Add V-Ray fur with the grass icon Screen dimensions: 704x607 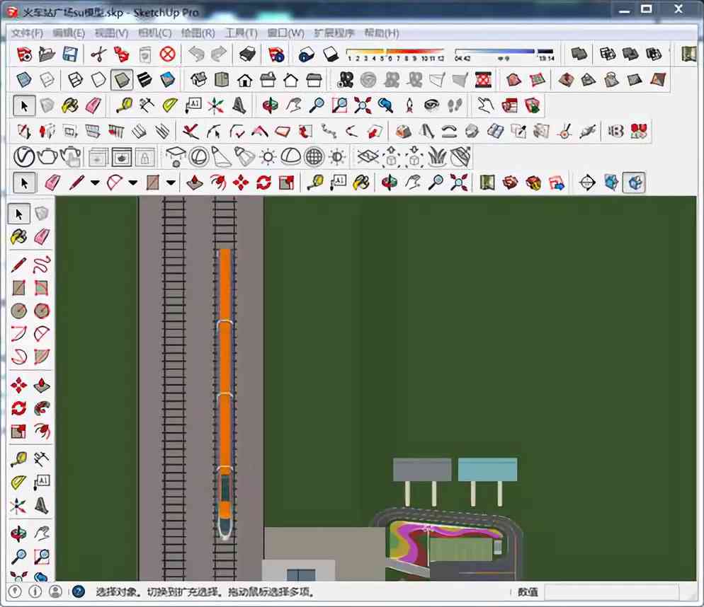coord(437,157)
